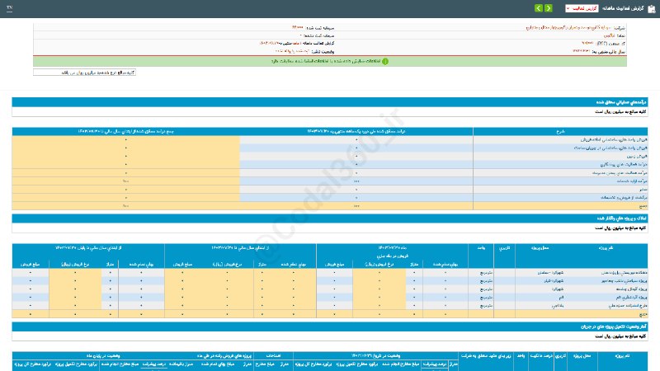Screen dimensions: 660x371
Task: Switch language using the EN link
Action: coord(10,7)
